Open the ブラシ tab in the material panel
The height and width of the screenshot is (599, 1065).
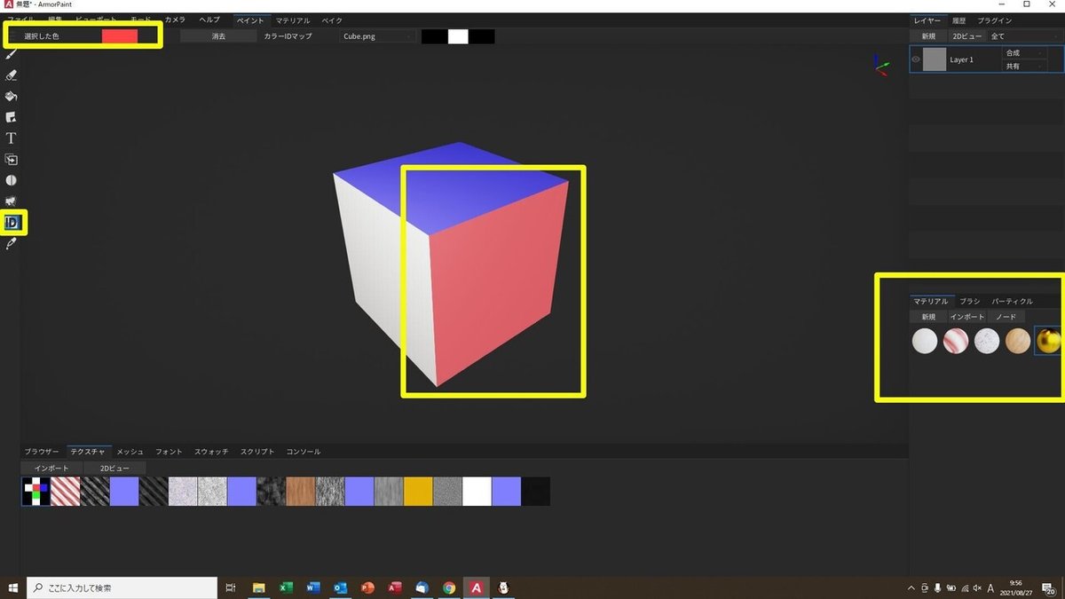point(970,301)
